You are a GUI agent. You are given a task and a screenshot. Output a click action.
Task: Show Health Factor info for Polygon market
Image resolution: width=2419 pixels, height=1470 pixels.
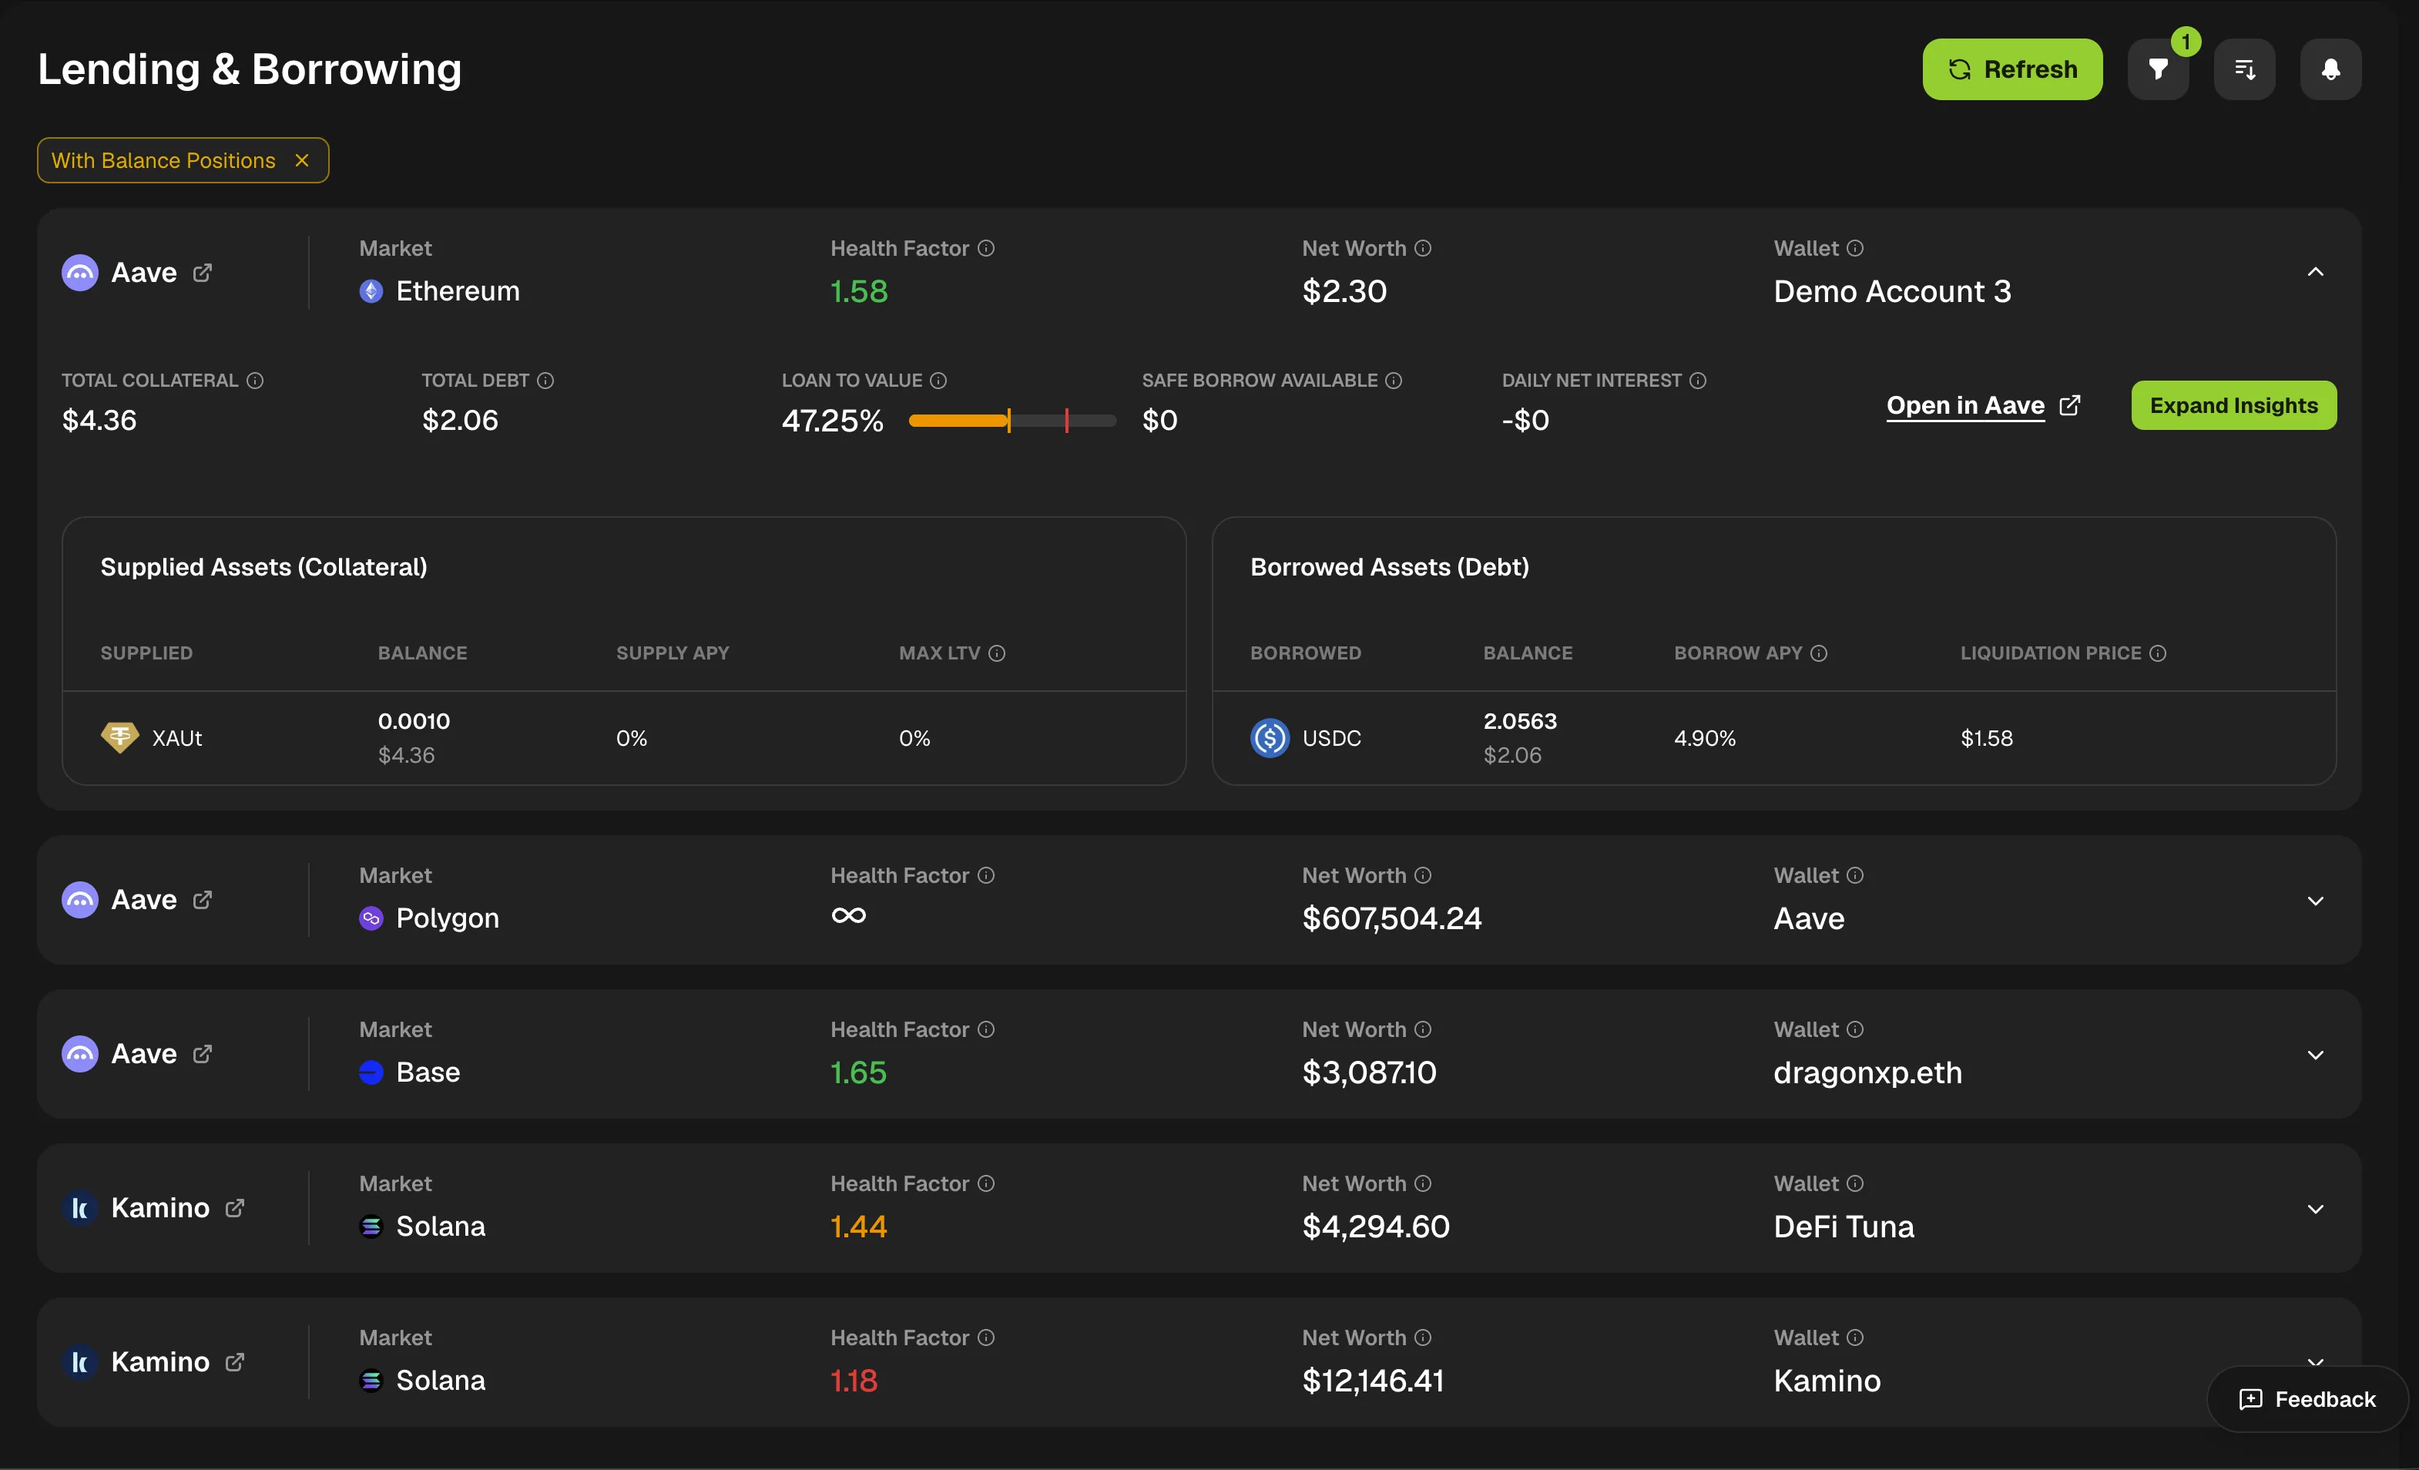coord(987,875)
